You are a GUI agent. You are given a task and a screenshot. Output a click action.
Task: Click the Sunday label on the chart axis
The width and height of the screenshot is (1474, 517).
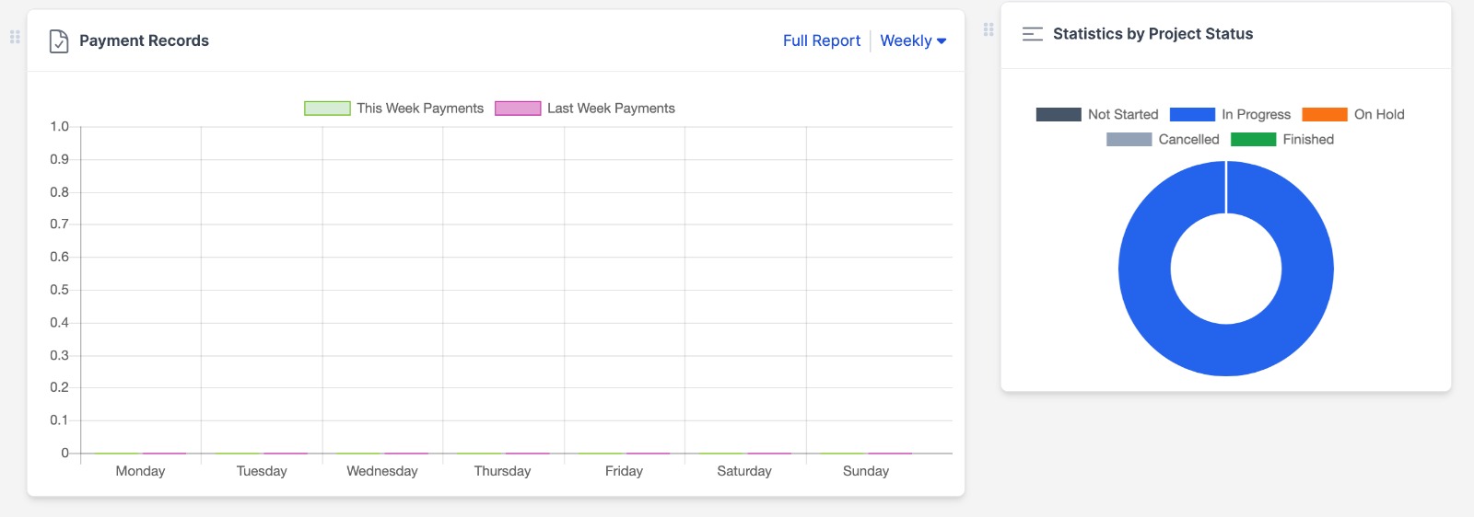pos(865,471)
